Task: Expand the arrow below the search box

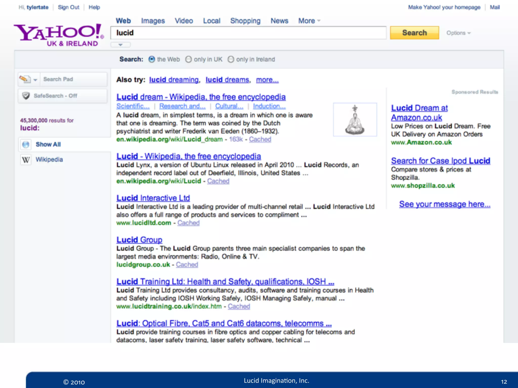Action: pyautogui.click(x=120, y=45)
